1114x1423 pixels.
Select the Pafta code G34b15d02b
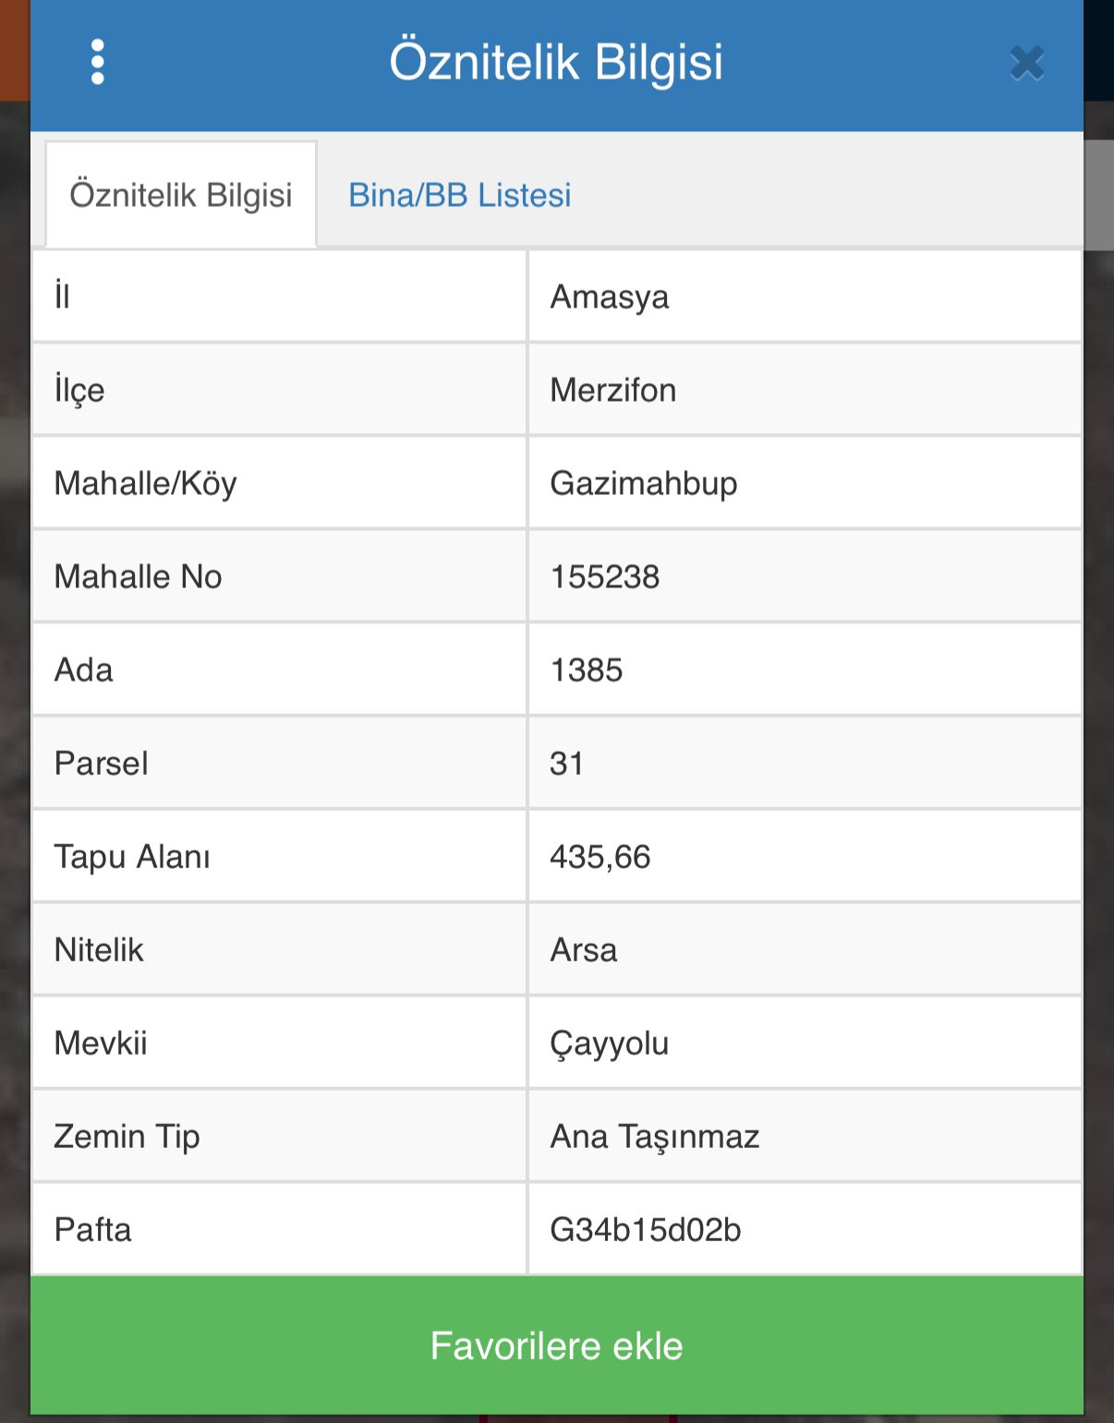click(x=646, y=1230)
